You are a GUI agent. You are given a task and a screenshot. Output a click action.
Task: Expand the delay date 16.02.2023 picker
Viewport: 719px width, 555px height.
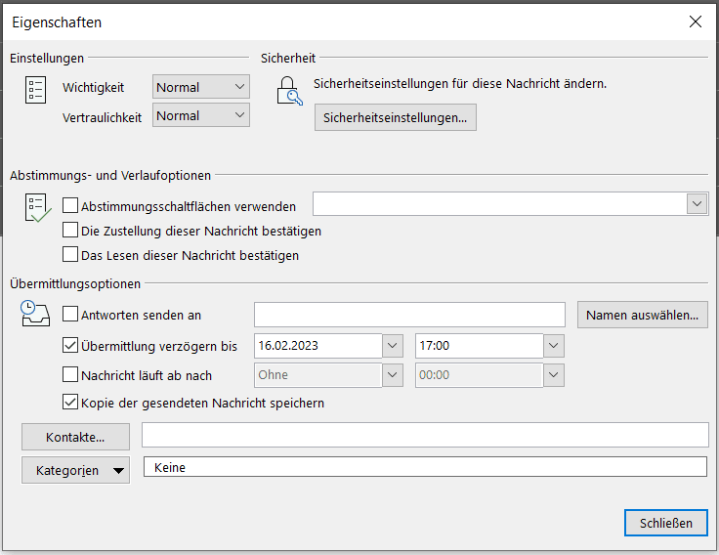click(392, 346)
